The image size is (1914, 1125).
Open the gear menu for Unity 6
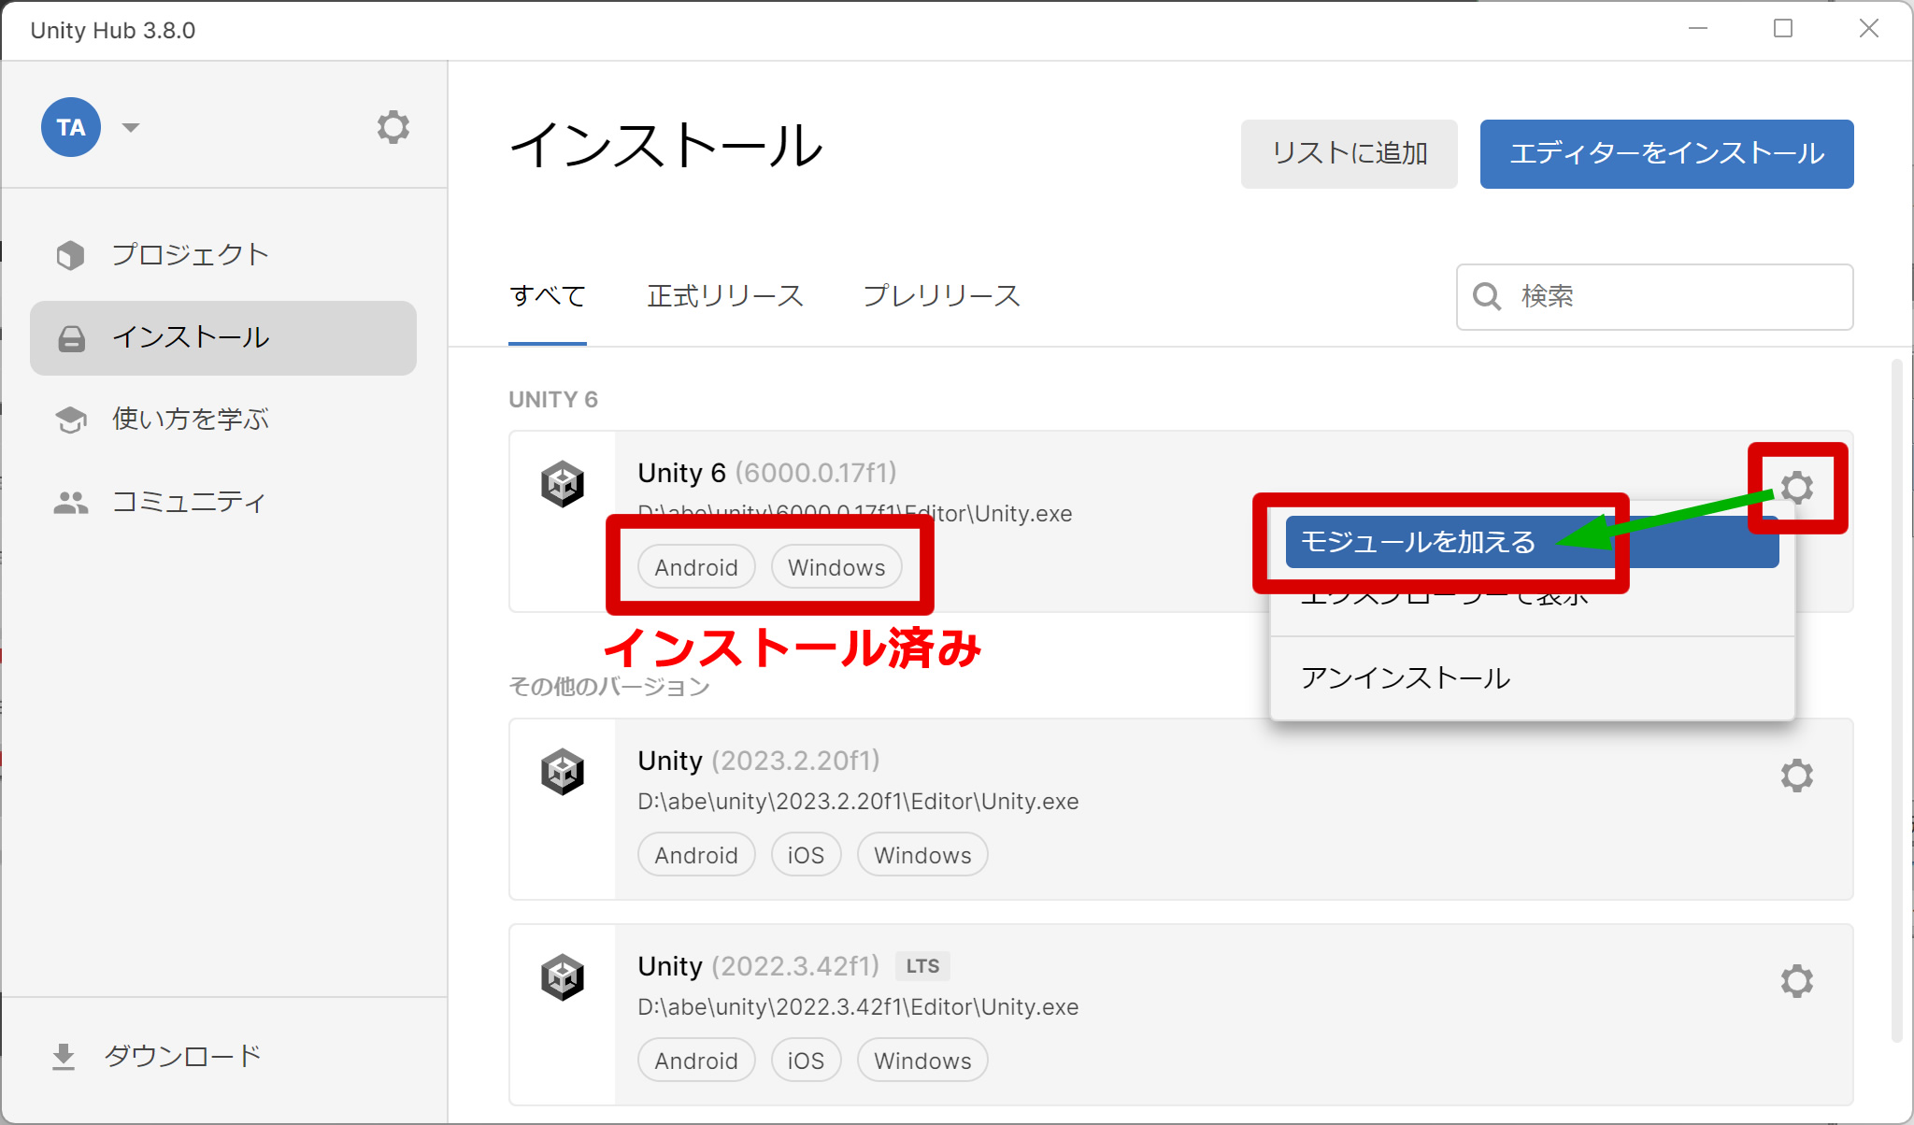pyautogui.click(x=1797, y=488)
